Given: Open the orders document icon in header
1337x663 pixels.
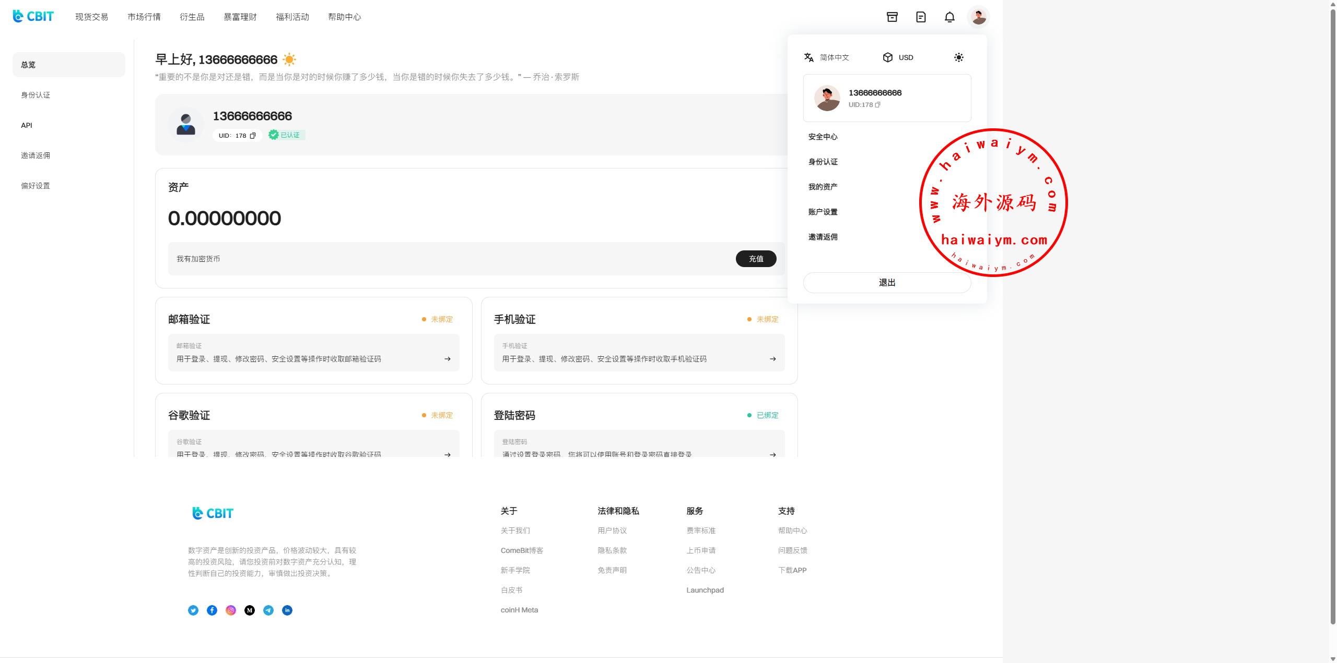Looking at the screenshot, I should coord(921,17).
